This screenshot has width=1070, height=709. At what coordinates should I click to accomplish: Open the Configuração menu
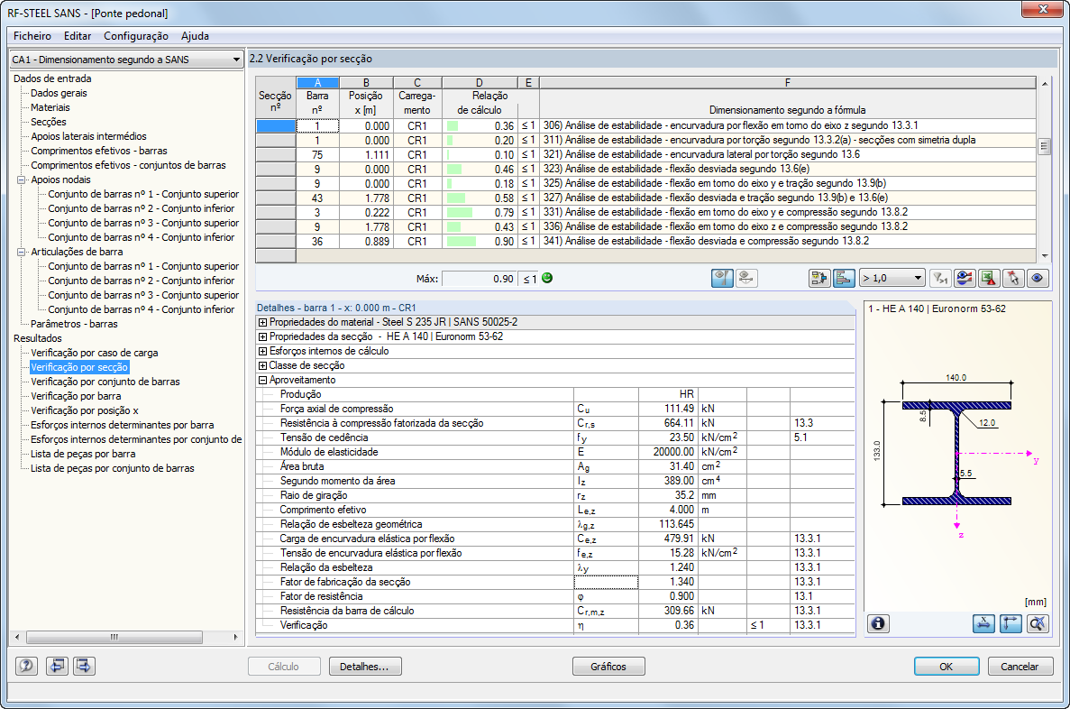tap(136, 36)
